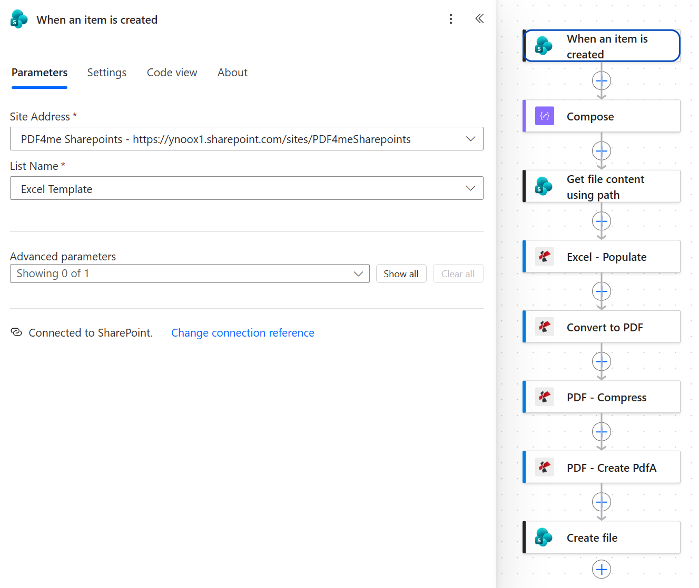Click the Clear all button
Image resolution: width=699 pixels, height=588 pixels.
click(458, 273)
